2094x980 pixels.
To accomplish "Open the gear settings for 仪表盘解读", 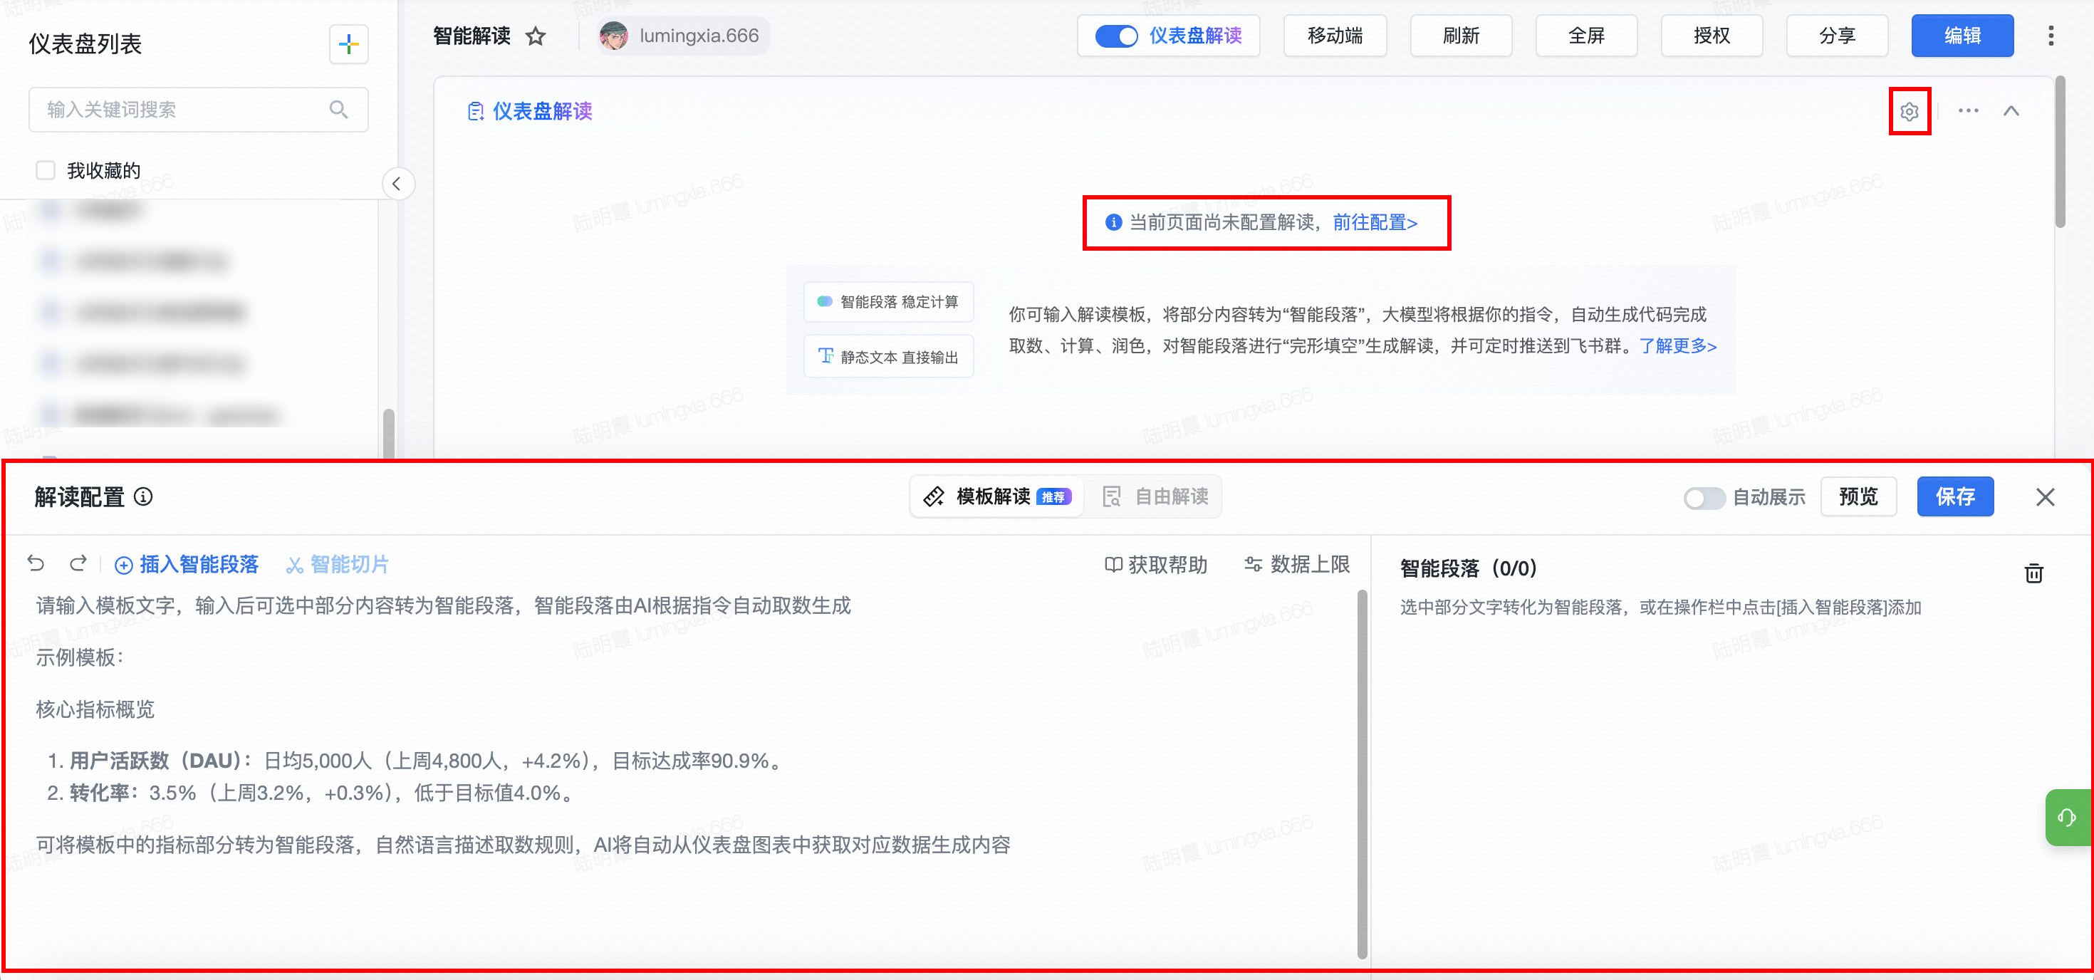I will pyautogui.click(x=1909, y=111).
